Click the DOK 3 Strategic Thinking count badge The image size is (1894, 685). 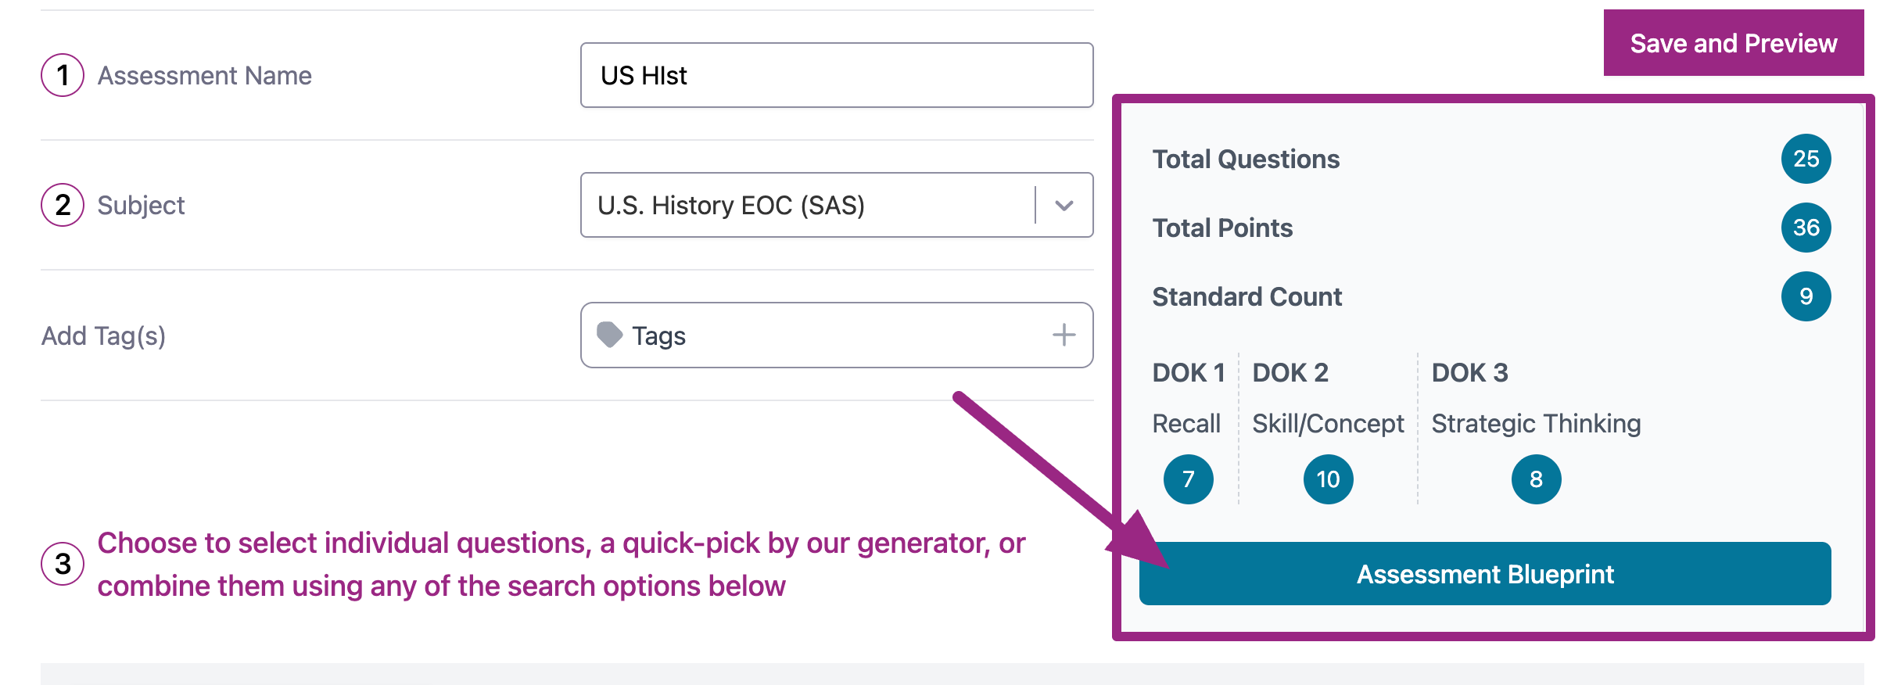pos(1536,479)
